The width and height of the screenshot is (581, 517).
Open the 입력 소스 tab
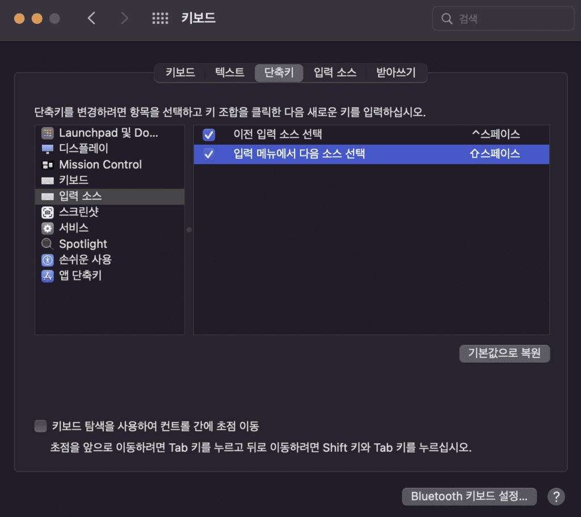tap(335, 73)
